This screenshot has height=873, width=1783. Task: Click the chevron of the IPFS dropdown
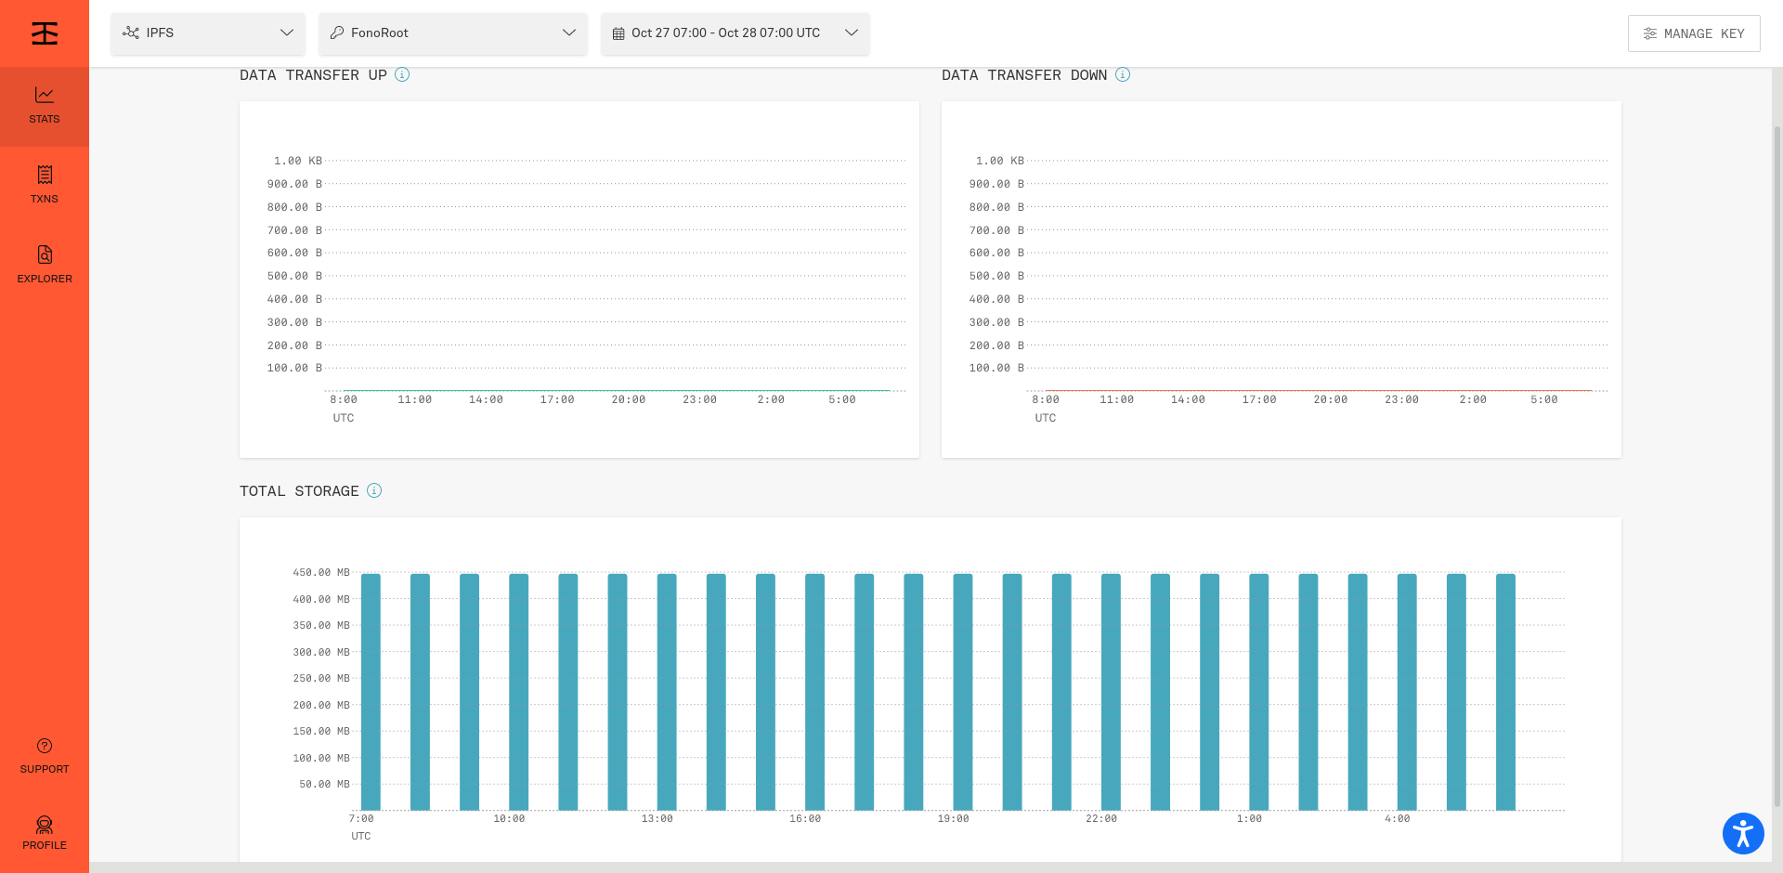pos(287,33)
